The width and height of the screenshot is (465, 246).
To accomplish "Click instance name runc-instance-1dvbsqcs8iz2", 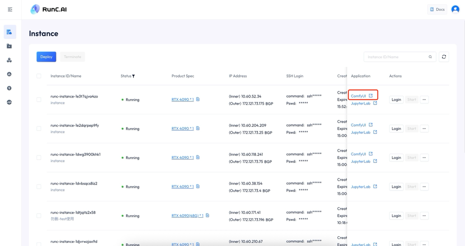I will (74, 183).
